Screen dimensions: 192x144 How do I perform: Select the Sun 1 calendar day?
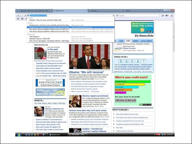[144, 61]
